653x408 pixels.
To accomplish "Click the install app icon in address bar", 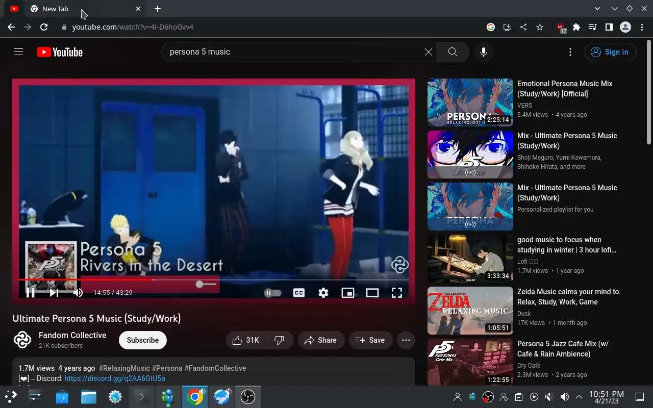I will point(507,27).
